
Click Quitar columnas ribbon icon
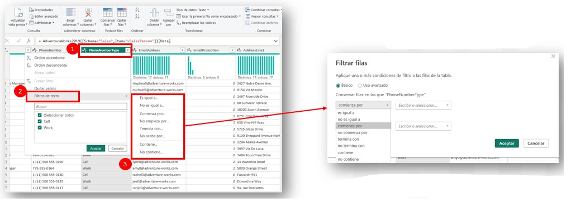click(x=88, y=12)
